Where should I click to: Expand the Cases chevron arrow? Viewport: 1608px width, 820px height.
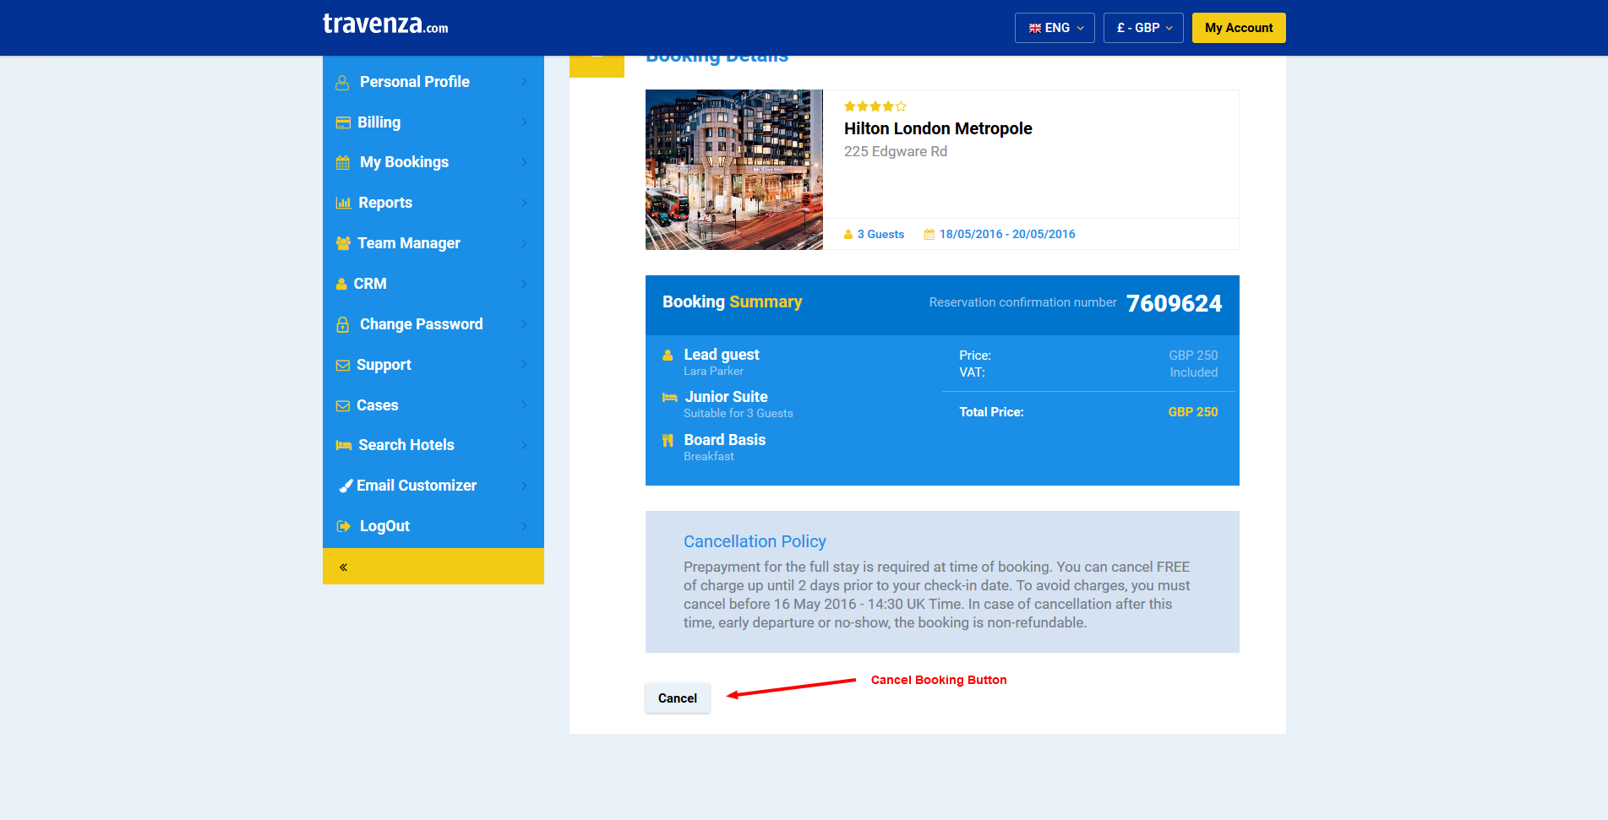[x=524, y=405]
